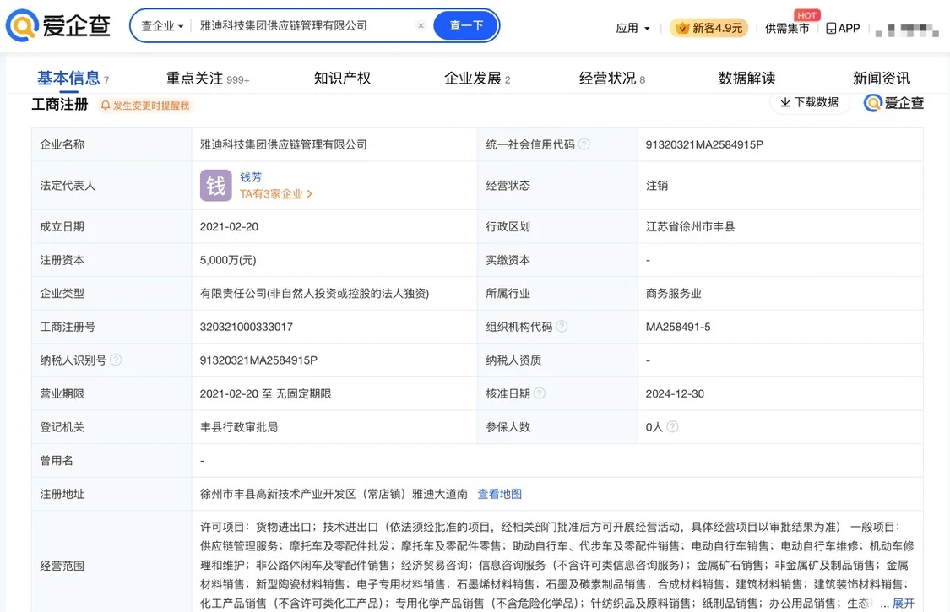Expand TA有3家企业 link
The height and width of the screenshot is (612, 950).
(x=275, y=194)
